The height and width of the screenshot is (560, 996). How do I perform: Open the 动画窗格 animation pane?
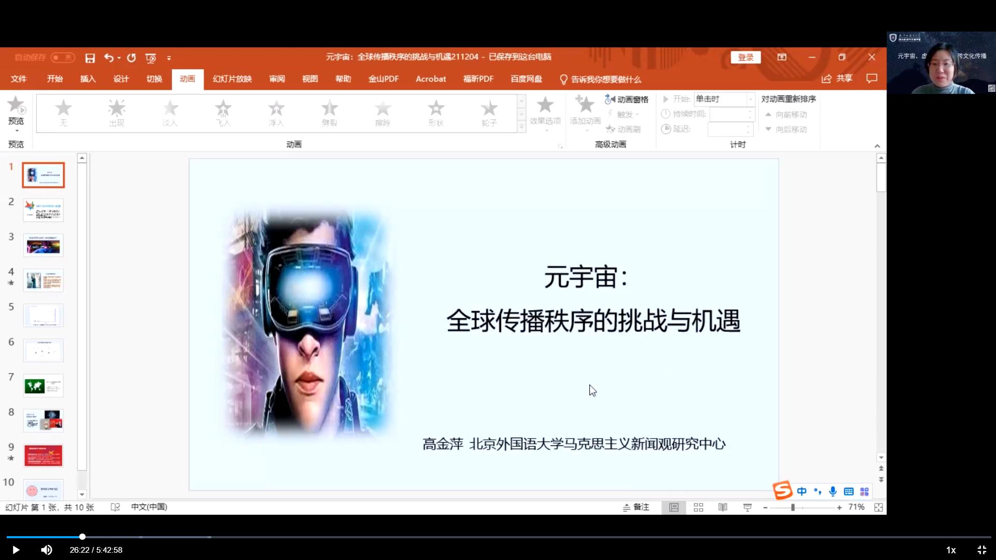(627, 100)
